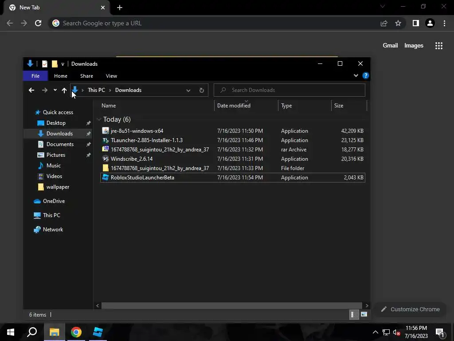Click the Chrome share page icon

pos(384,23)
